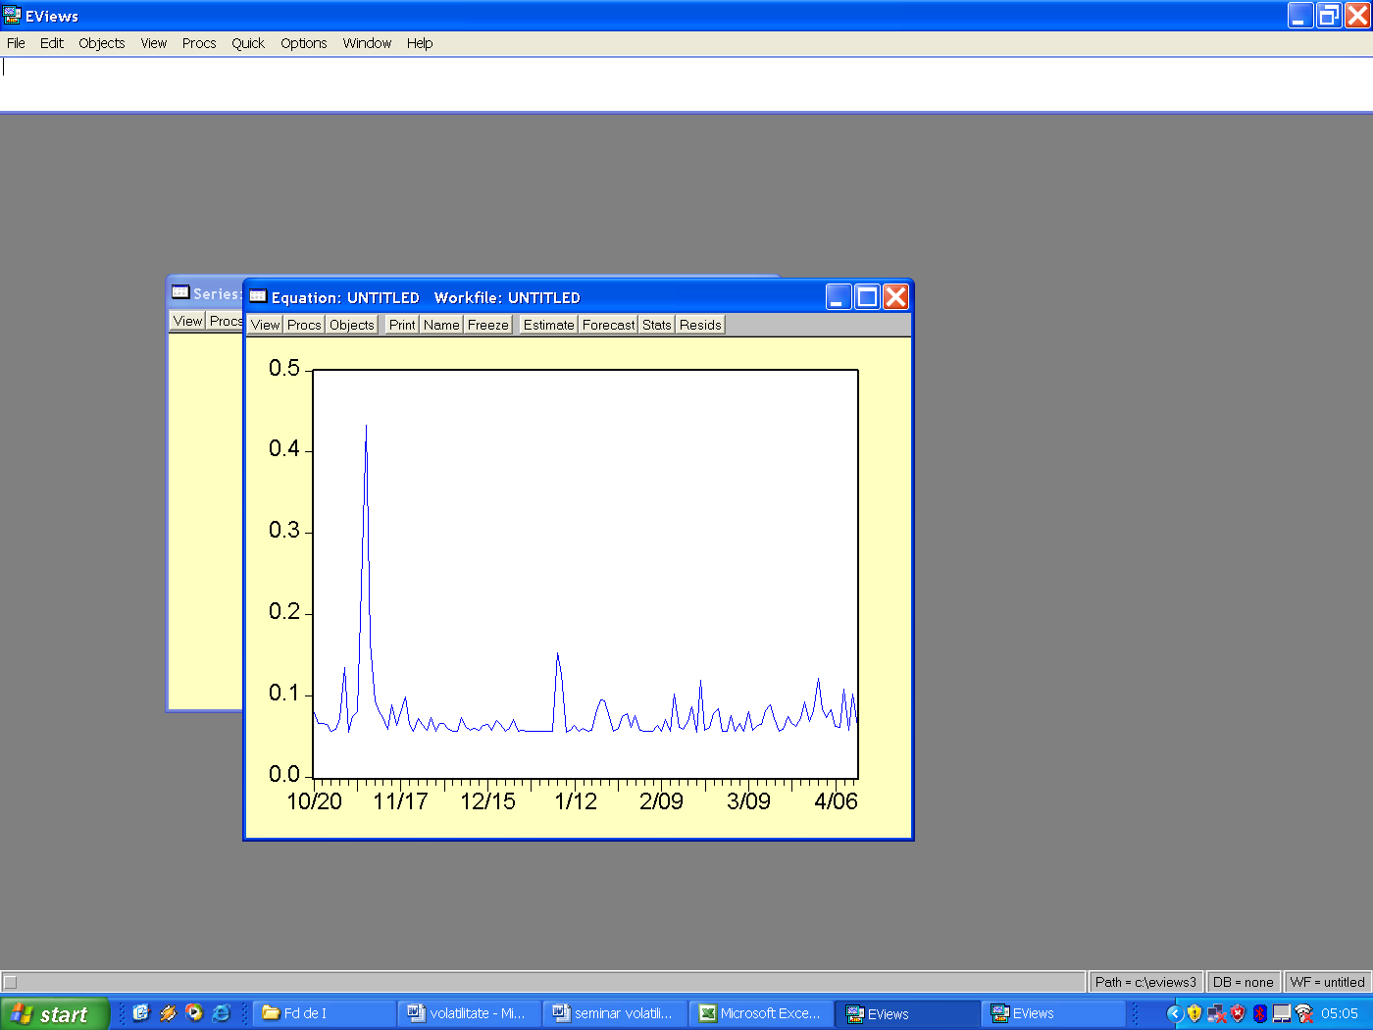Image resolution: width=1373 pixels, height=1030 pixels.
Task: Maximize the Equation window
Action: click(x=867, y=296)
